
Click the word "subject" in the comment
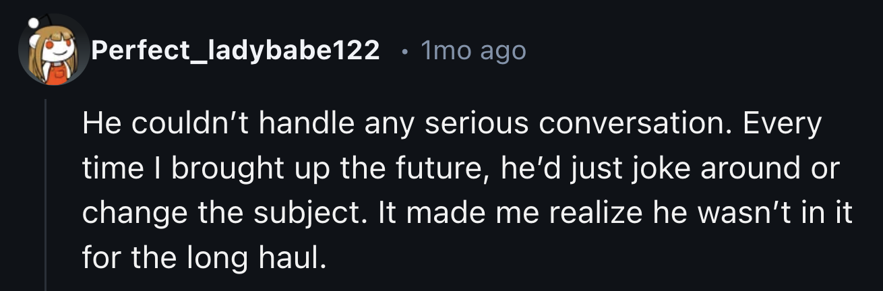pos(313,214)
